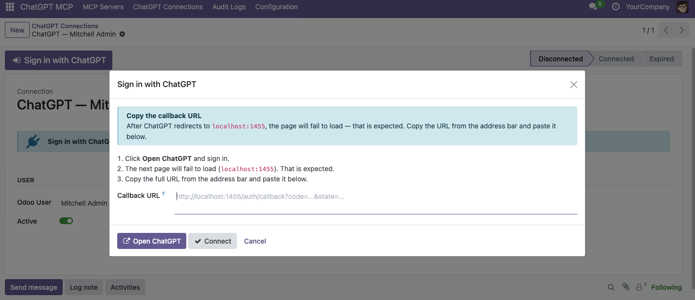The width and height of the screenshot is (695, 300).
Task: Click the New record button
Action: (x=17, y=30)
